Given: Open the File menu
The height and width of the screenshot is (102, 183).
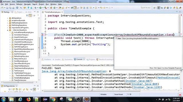Looking at the screenshot, I should pyautogui.click(x=2, y=4).
